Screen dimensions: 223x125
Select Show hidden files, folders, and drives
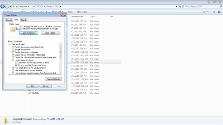16,65
